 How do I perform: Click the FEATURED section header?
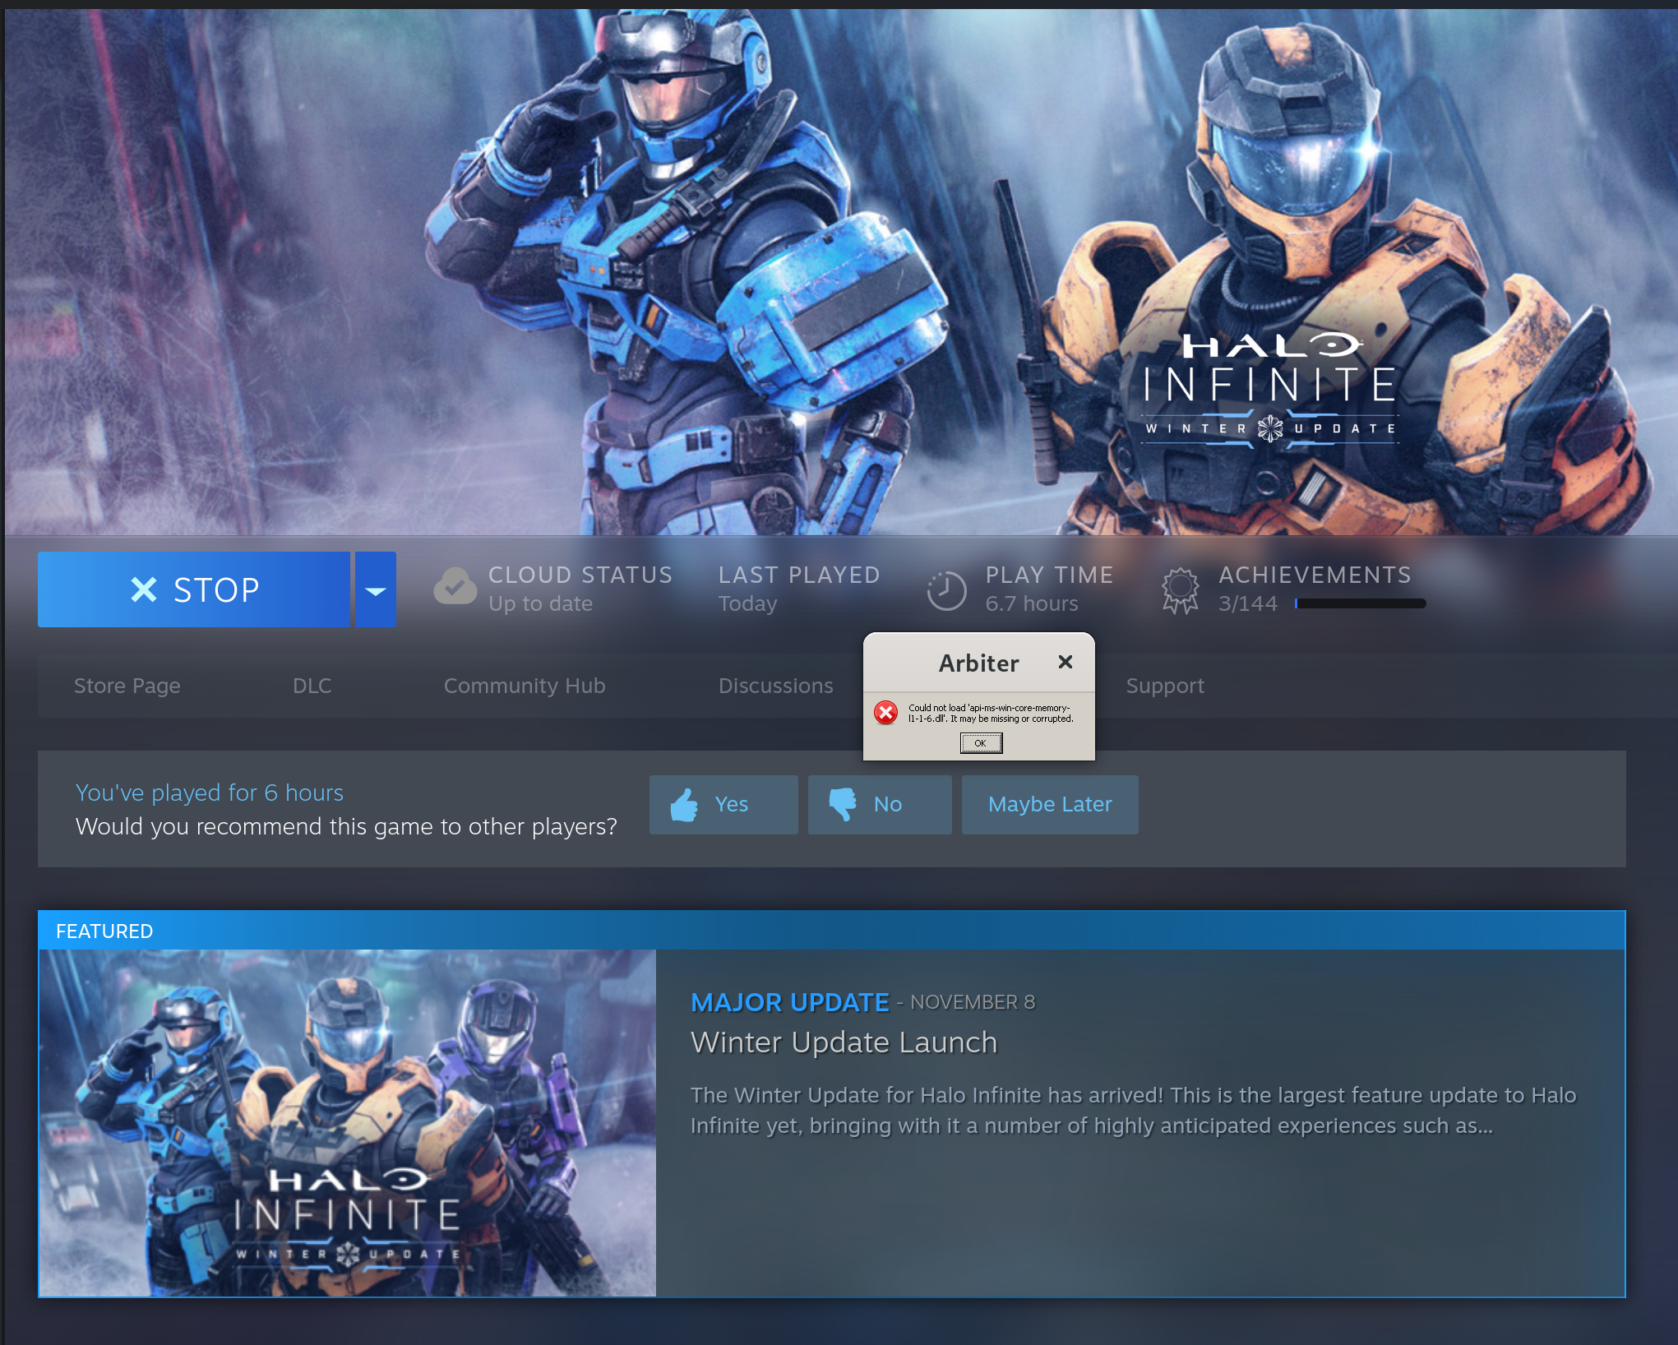click(831, 931)
